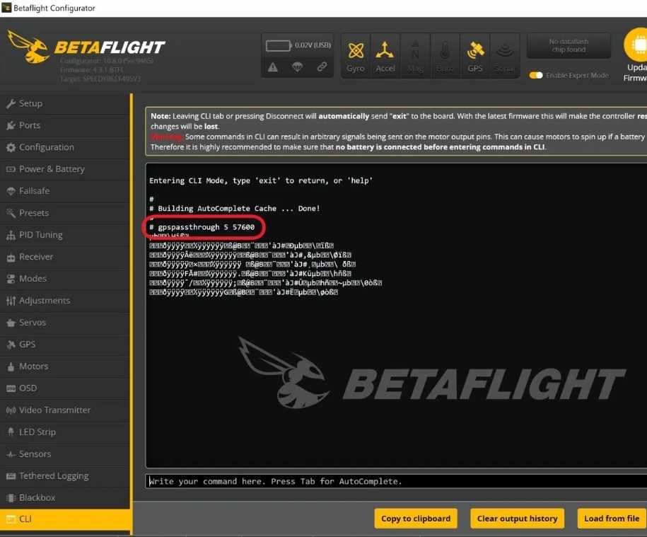Select the Failsafe tab
The height and width of the screenshot is (537, 647).
(65, 191)
